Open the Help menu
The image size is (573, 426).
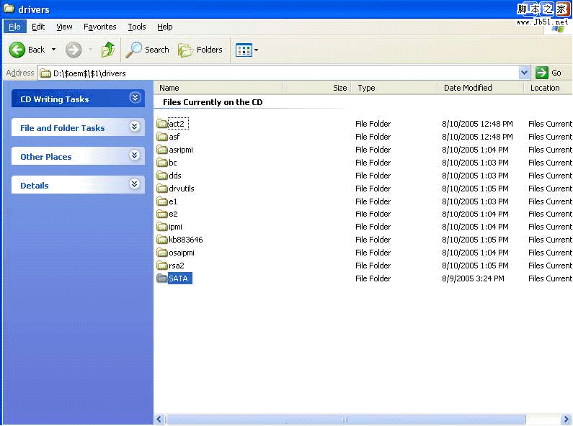tap(165, 27)
